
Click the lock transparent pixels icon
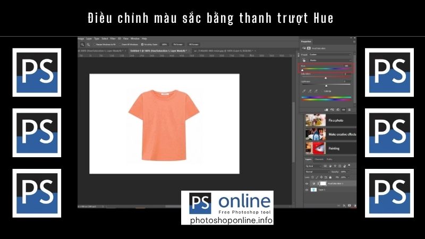coord(312,177)
